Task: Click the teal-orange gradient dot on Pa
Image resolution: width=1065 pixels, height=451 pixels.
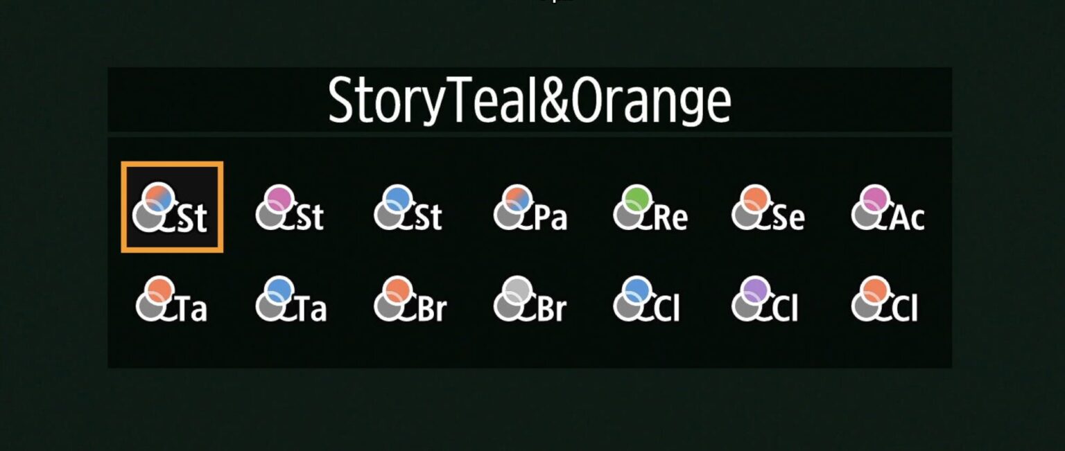Action: (x=517, y=198)
